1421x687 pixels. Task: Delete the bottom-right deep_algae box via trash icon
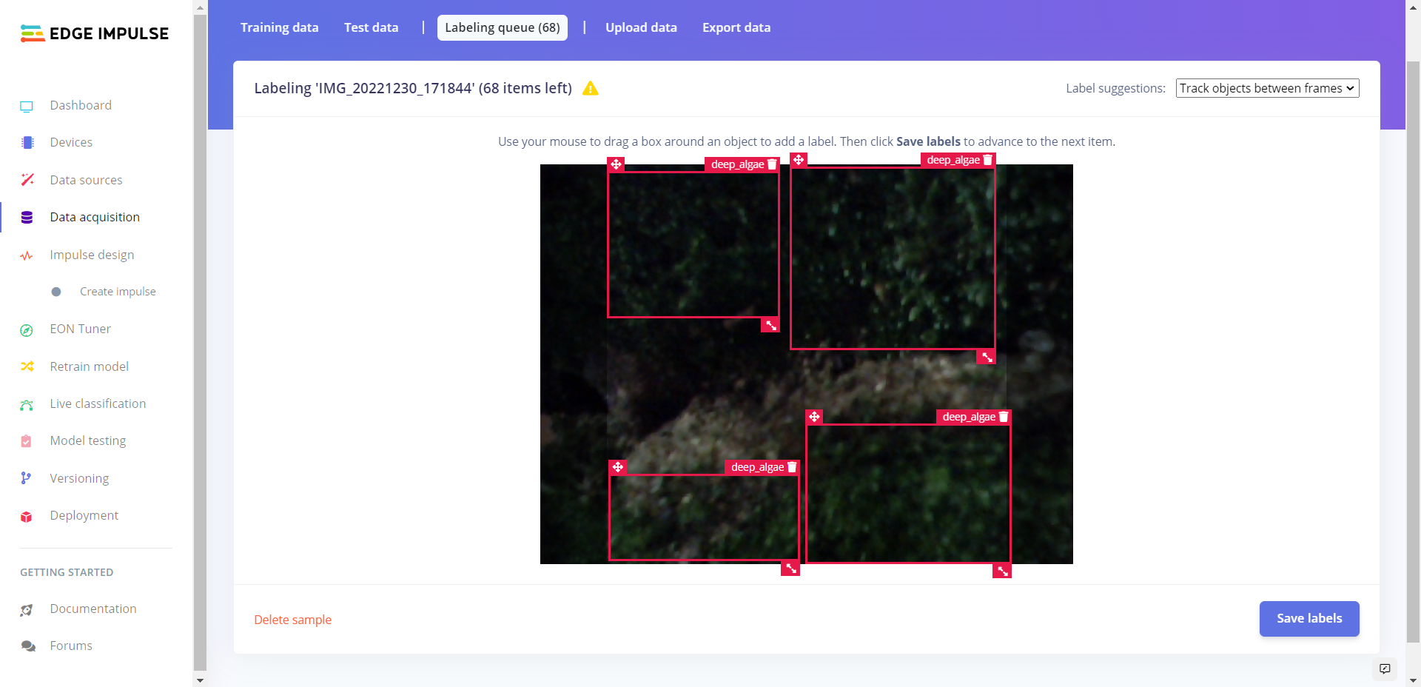[x=1004, y=417]
